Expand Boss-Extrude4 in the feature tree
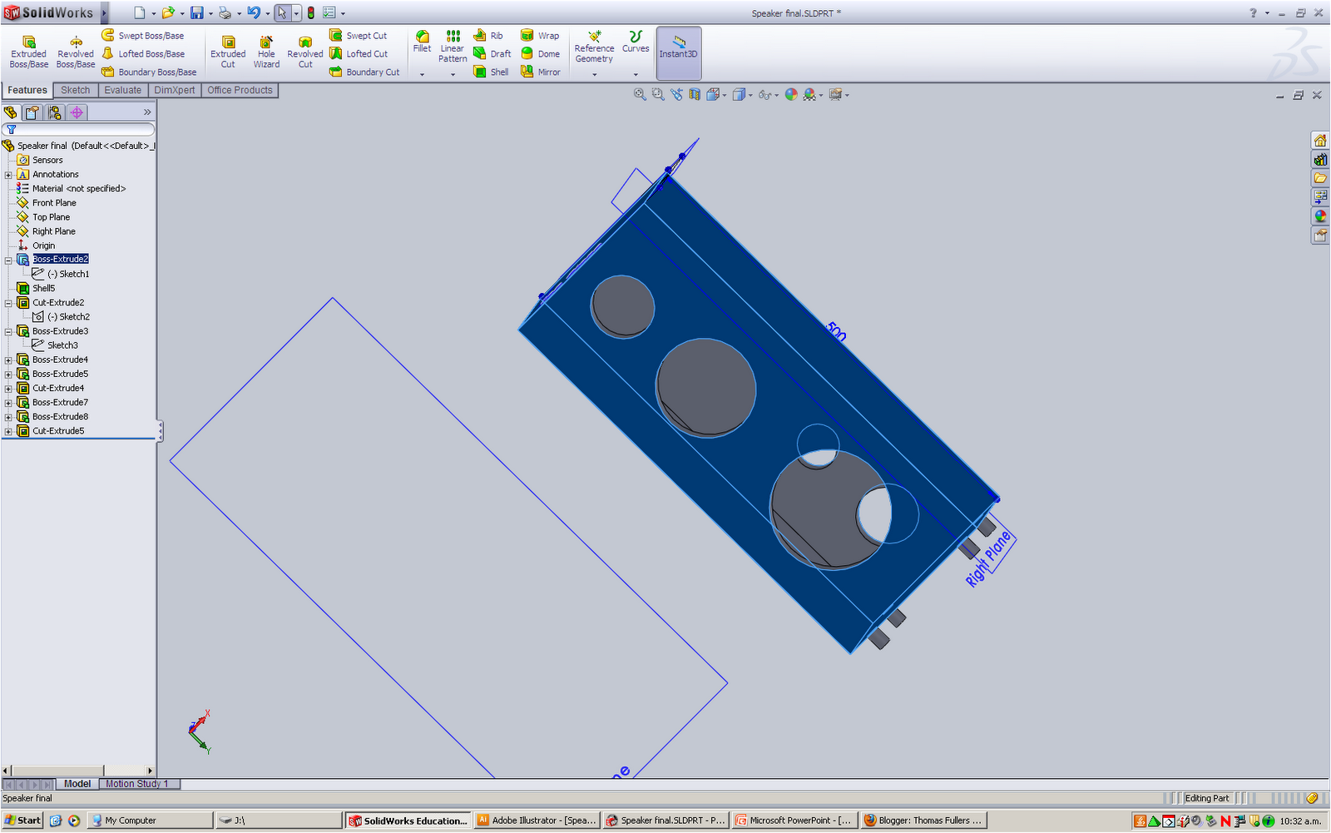The height and width of the screenshot is (833, 1331). tap(7, 359)
